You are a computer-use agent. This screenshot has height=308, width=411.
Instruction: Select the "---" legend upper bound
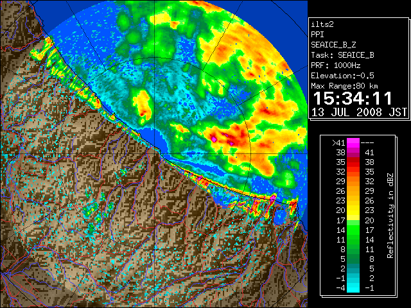click(x=367, y=142)
